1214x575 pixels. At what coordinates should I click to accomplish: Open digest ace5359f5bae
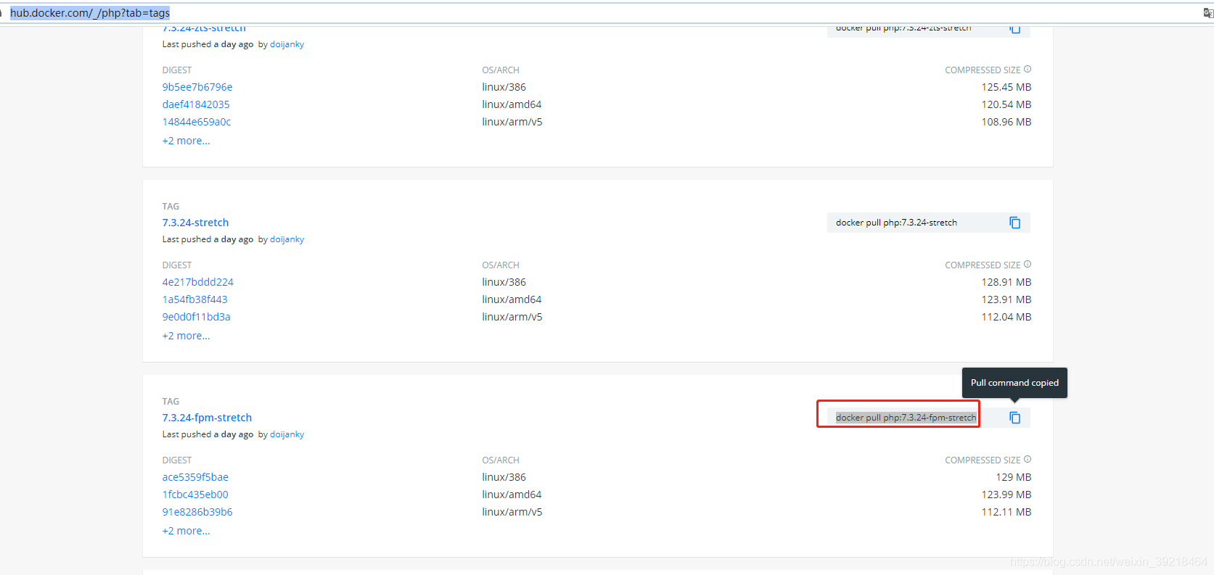(195, 477)
